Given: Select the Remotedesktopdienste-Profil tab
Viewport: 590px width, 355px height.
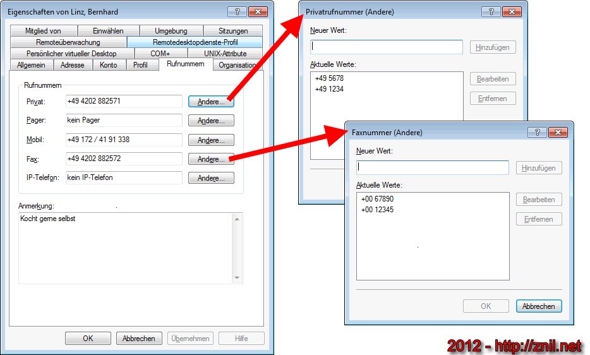Looking at the screenshot, I should (x=195, y=42).
